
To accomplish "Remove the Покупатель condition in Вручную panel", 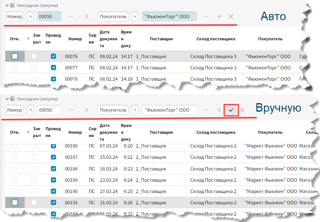I will 206,110.
